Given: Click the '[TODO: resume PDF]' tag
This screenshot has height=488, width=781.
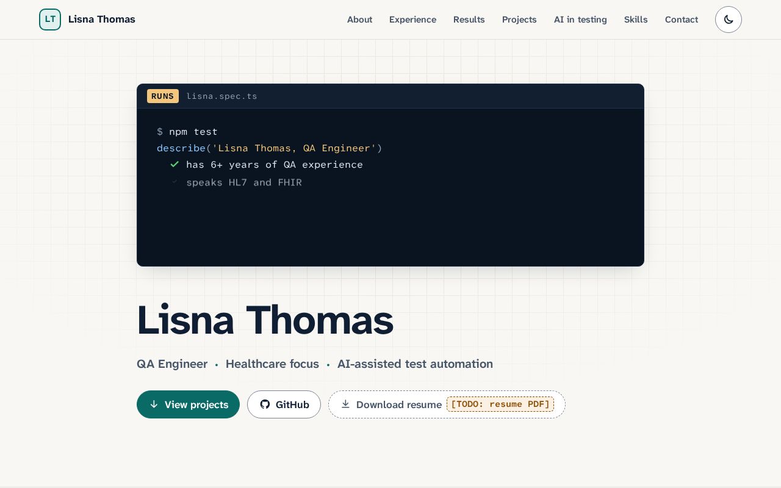Looking at the screenshot, I should pyautogui.click(x=500, y=404).
